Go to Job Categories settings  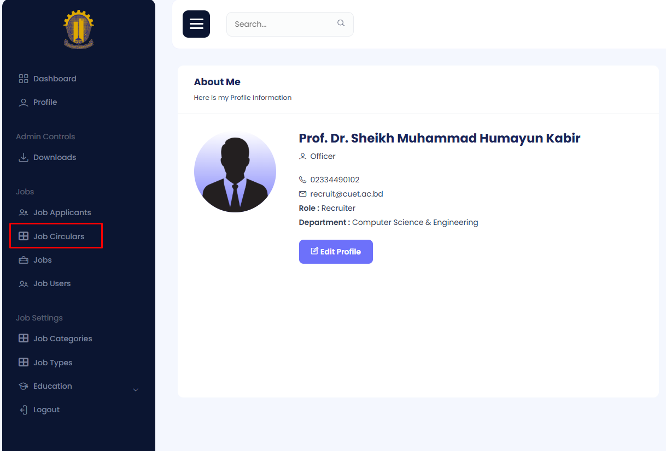[x=62, y=339]
